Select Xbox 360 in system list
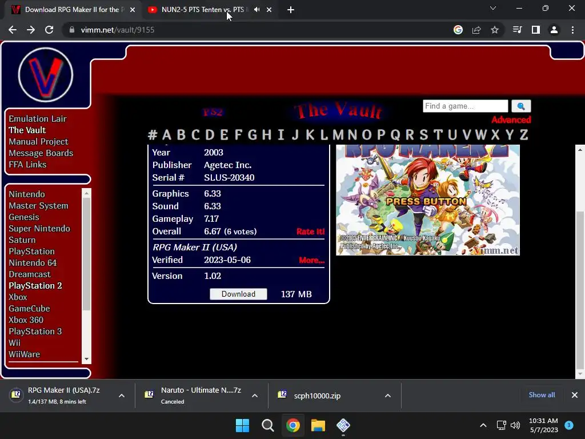Image resolution: width=585 pixels, height=439 pixels. coord(26,320)
